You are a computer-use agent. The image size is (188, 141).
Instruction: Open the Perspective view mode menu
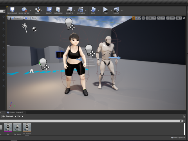point(17,18)
